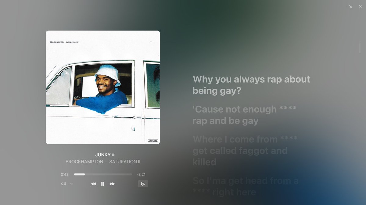Click the elapsed time 0:48
The width and height of the screenshot is (366, 205).
tap(65, 174)
